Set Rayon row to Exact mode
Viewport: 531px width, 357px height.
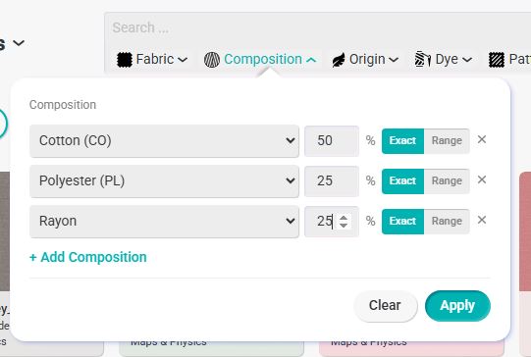pyautogui.click(x=402, y=222)
